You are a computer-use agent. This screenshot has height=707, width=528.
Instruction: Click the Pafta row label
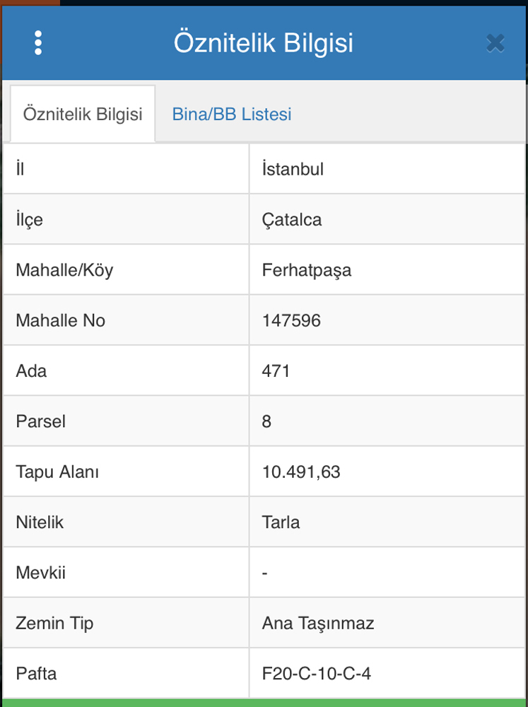[36, 674]
